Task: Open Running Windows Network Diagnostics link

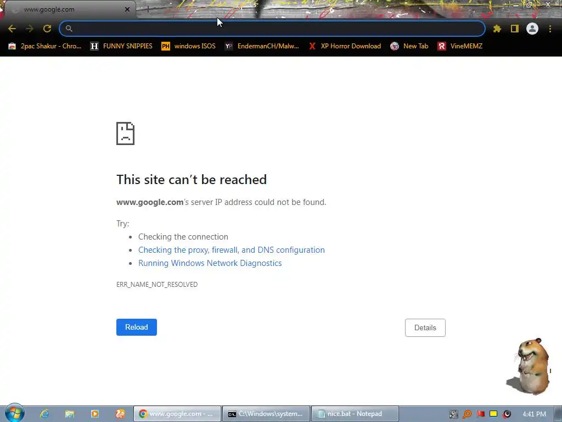Action: 210,263
